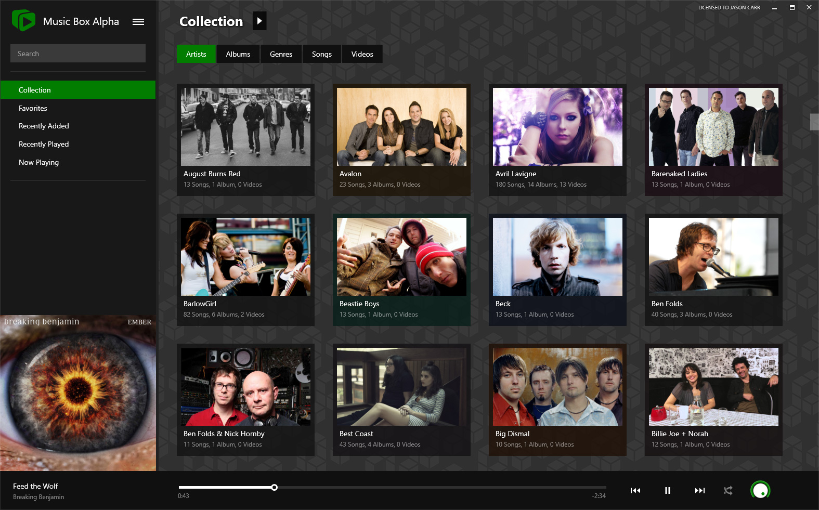Click the Collection page heading
The width and height of the screenshot is (819, 510).
(211, 21)
